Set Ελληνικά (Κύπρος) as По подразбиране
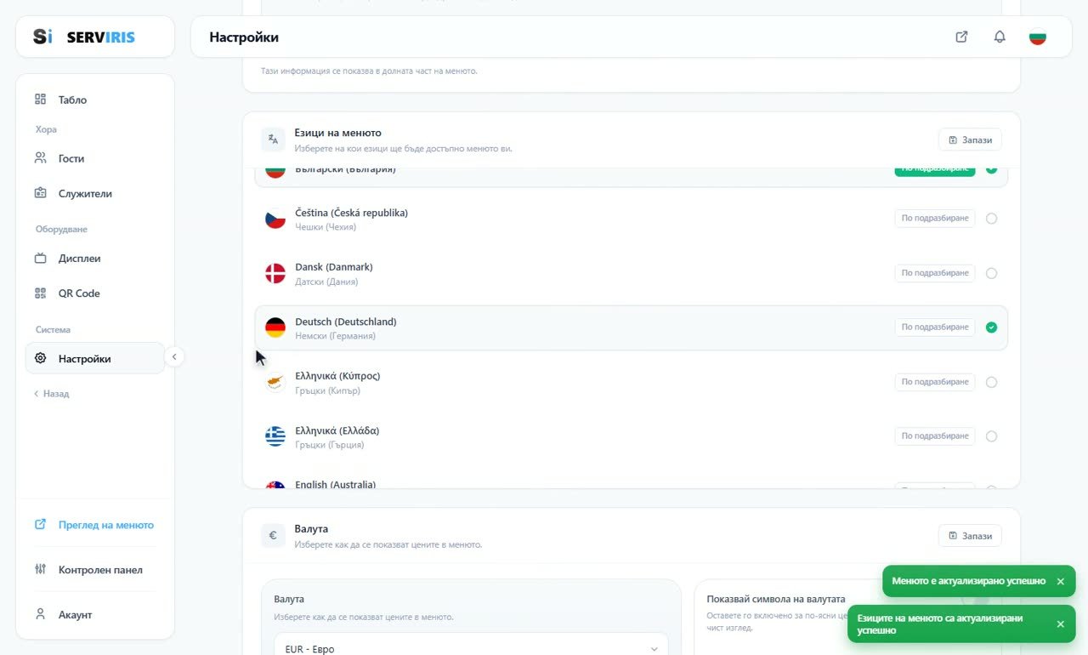 click(935, 382)
